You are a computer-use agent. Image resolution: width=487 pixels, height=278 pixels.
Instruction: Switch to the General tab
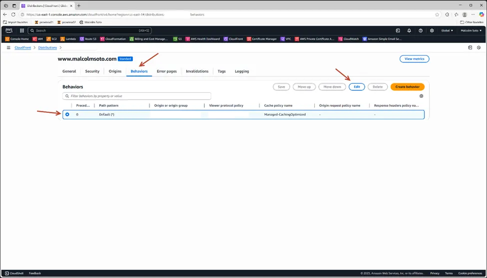(69, 71)
